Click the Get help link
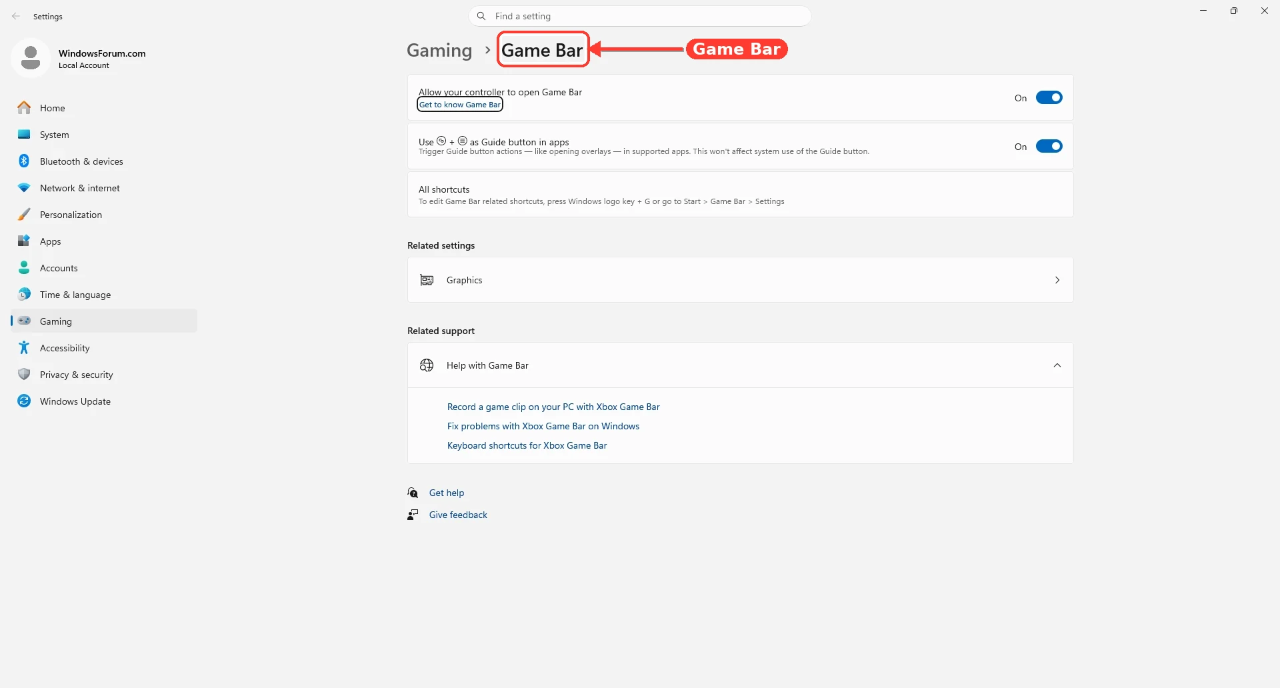The image size is (1280, 688). coord(447,493)
